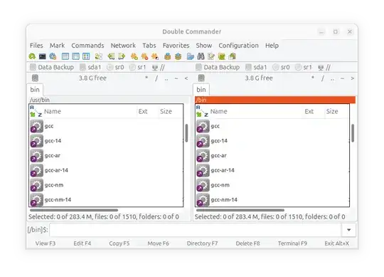Select Data Backup drive in left panel
Screen dimensions: 384x277
[x=52, y=67]
